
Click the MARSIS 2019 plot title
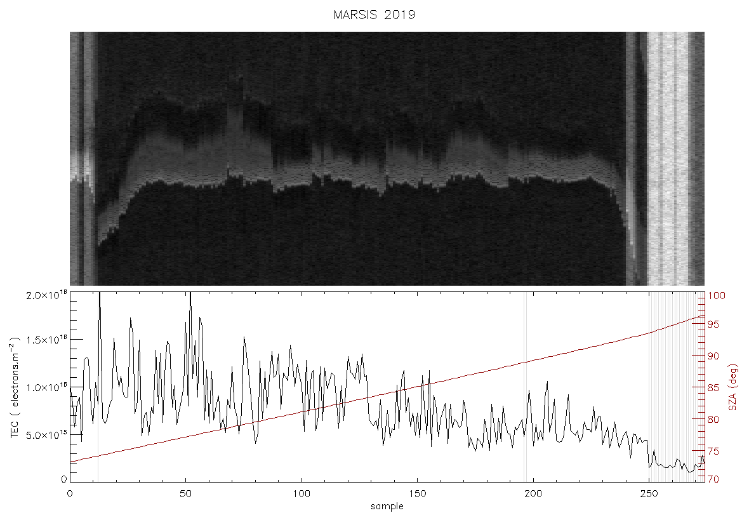click(374, 15)
